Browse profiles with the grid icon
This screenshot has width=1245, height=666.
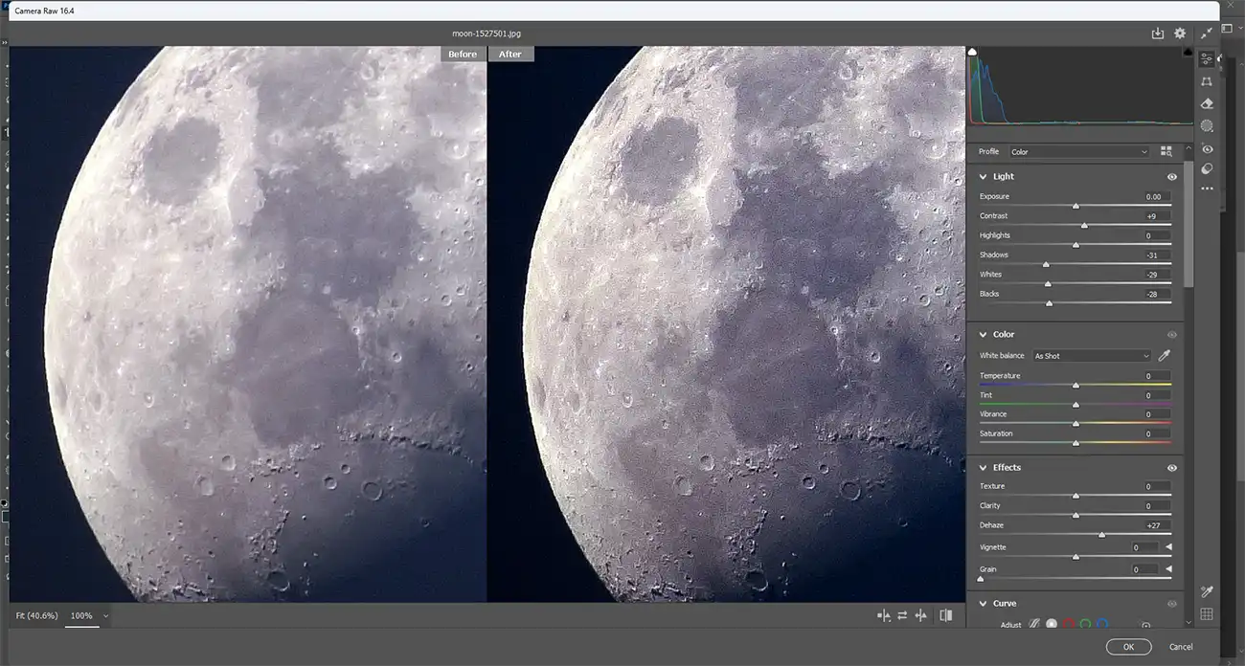tap(1166, 151)
